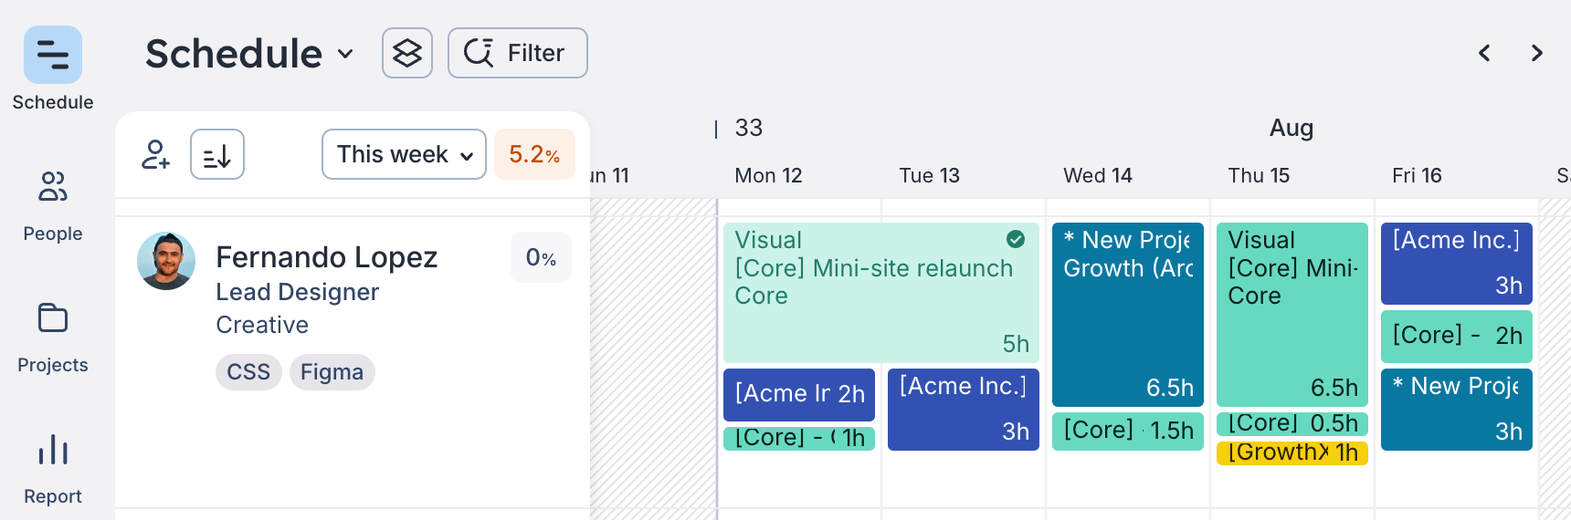The width and height of the screenshot is (1571, 520).
Task: Click the 5.2% utilization badge
Action: click(534, 154)
